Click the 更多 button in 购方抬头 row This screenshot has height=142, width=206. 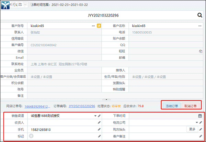pyautogui.click(x=192, y=129)
